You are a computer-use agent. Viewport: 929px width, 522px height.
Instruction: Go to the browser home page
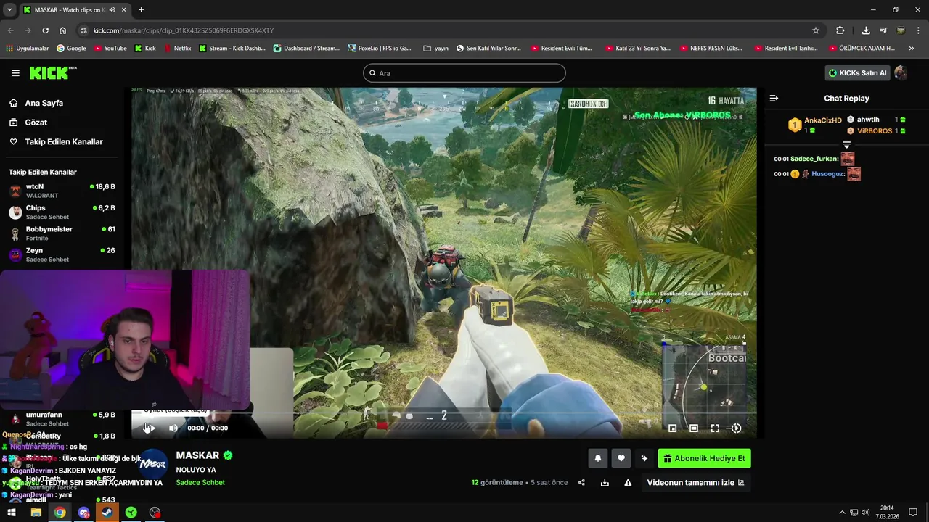coord(62,30)
